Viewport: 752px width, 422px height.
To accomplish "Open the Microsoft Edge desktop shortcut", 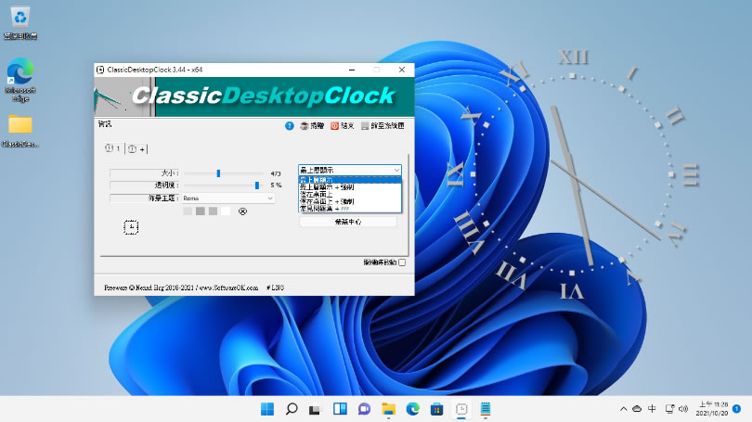I will pyautogui.click(x=20, y=79).
